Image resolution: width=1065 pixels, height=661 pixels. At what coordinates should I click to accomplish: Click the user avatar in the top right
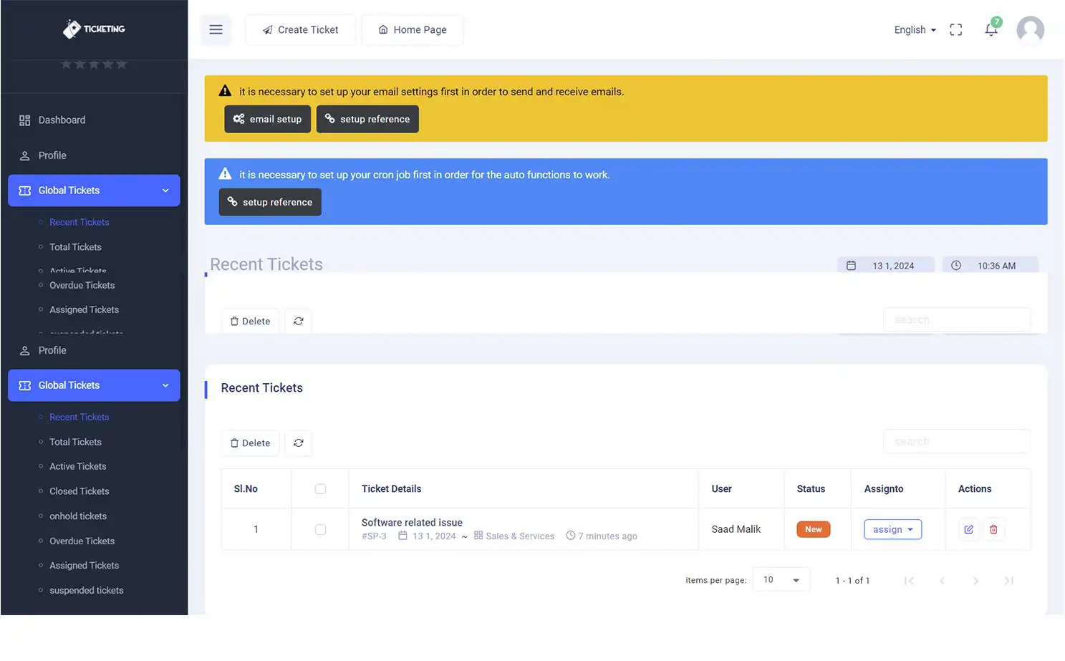[x=1030, y=29]
